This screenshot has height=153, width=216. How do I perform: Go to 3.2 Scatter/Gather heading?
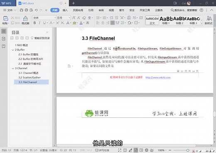[29, 78]
